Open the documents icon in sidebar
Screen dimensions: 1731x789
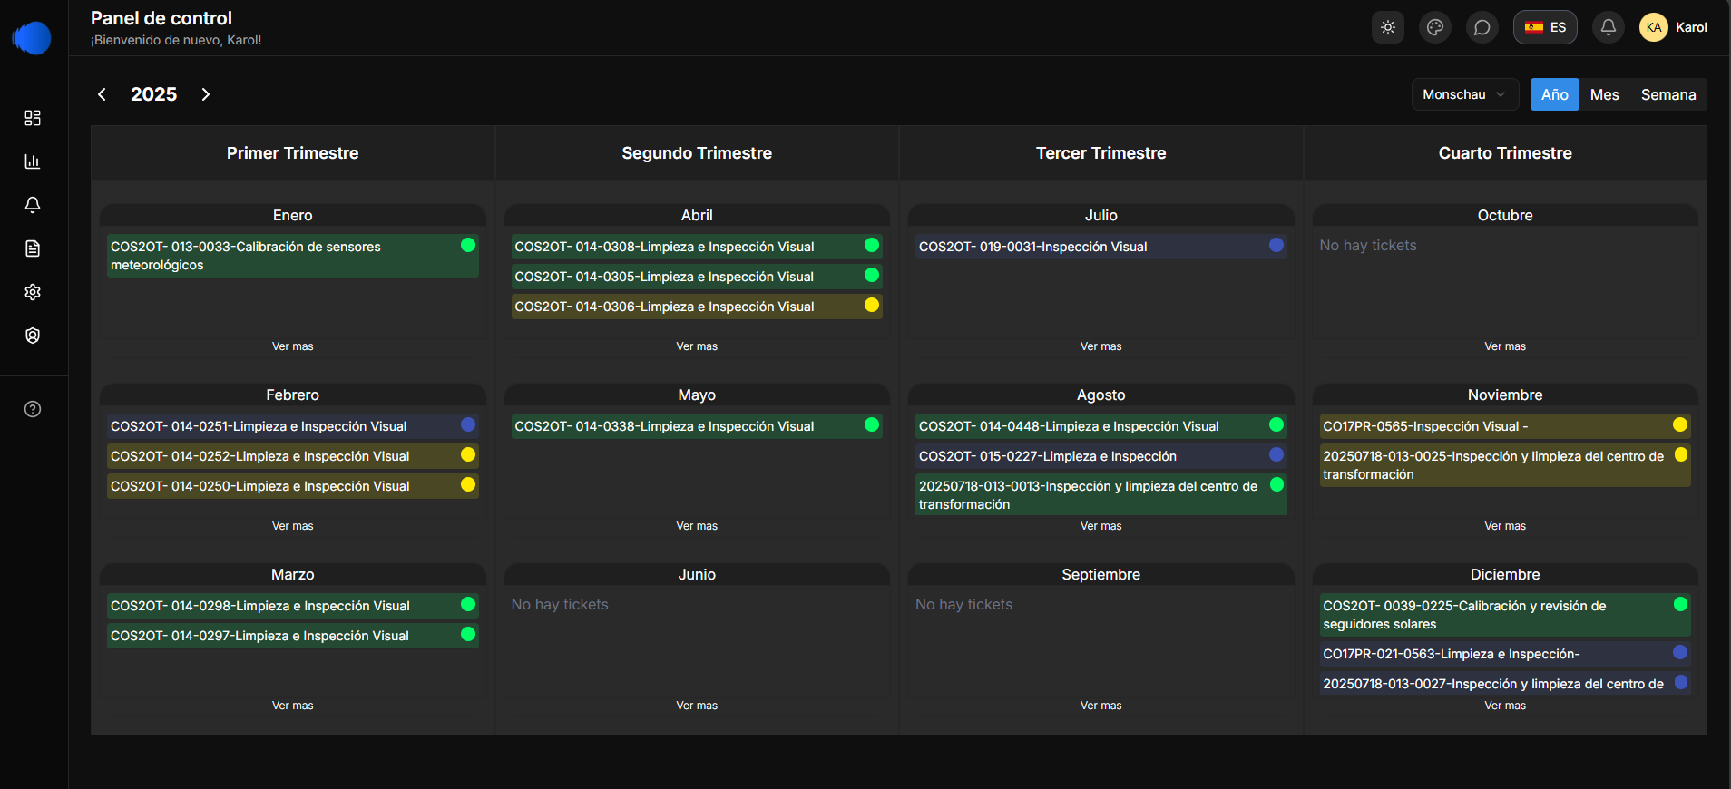[x=33, y=248]
